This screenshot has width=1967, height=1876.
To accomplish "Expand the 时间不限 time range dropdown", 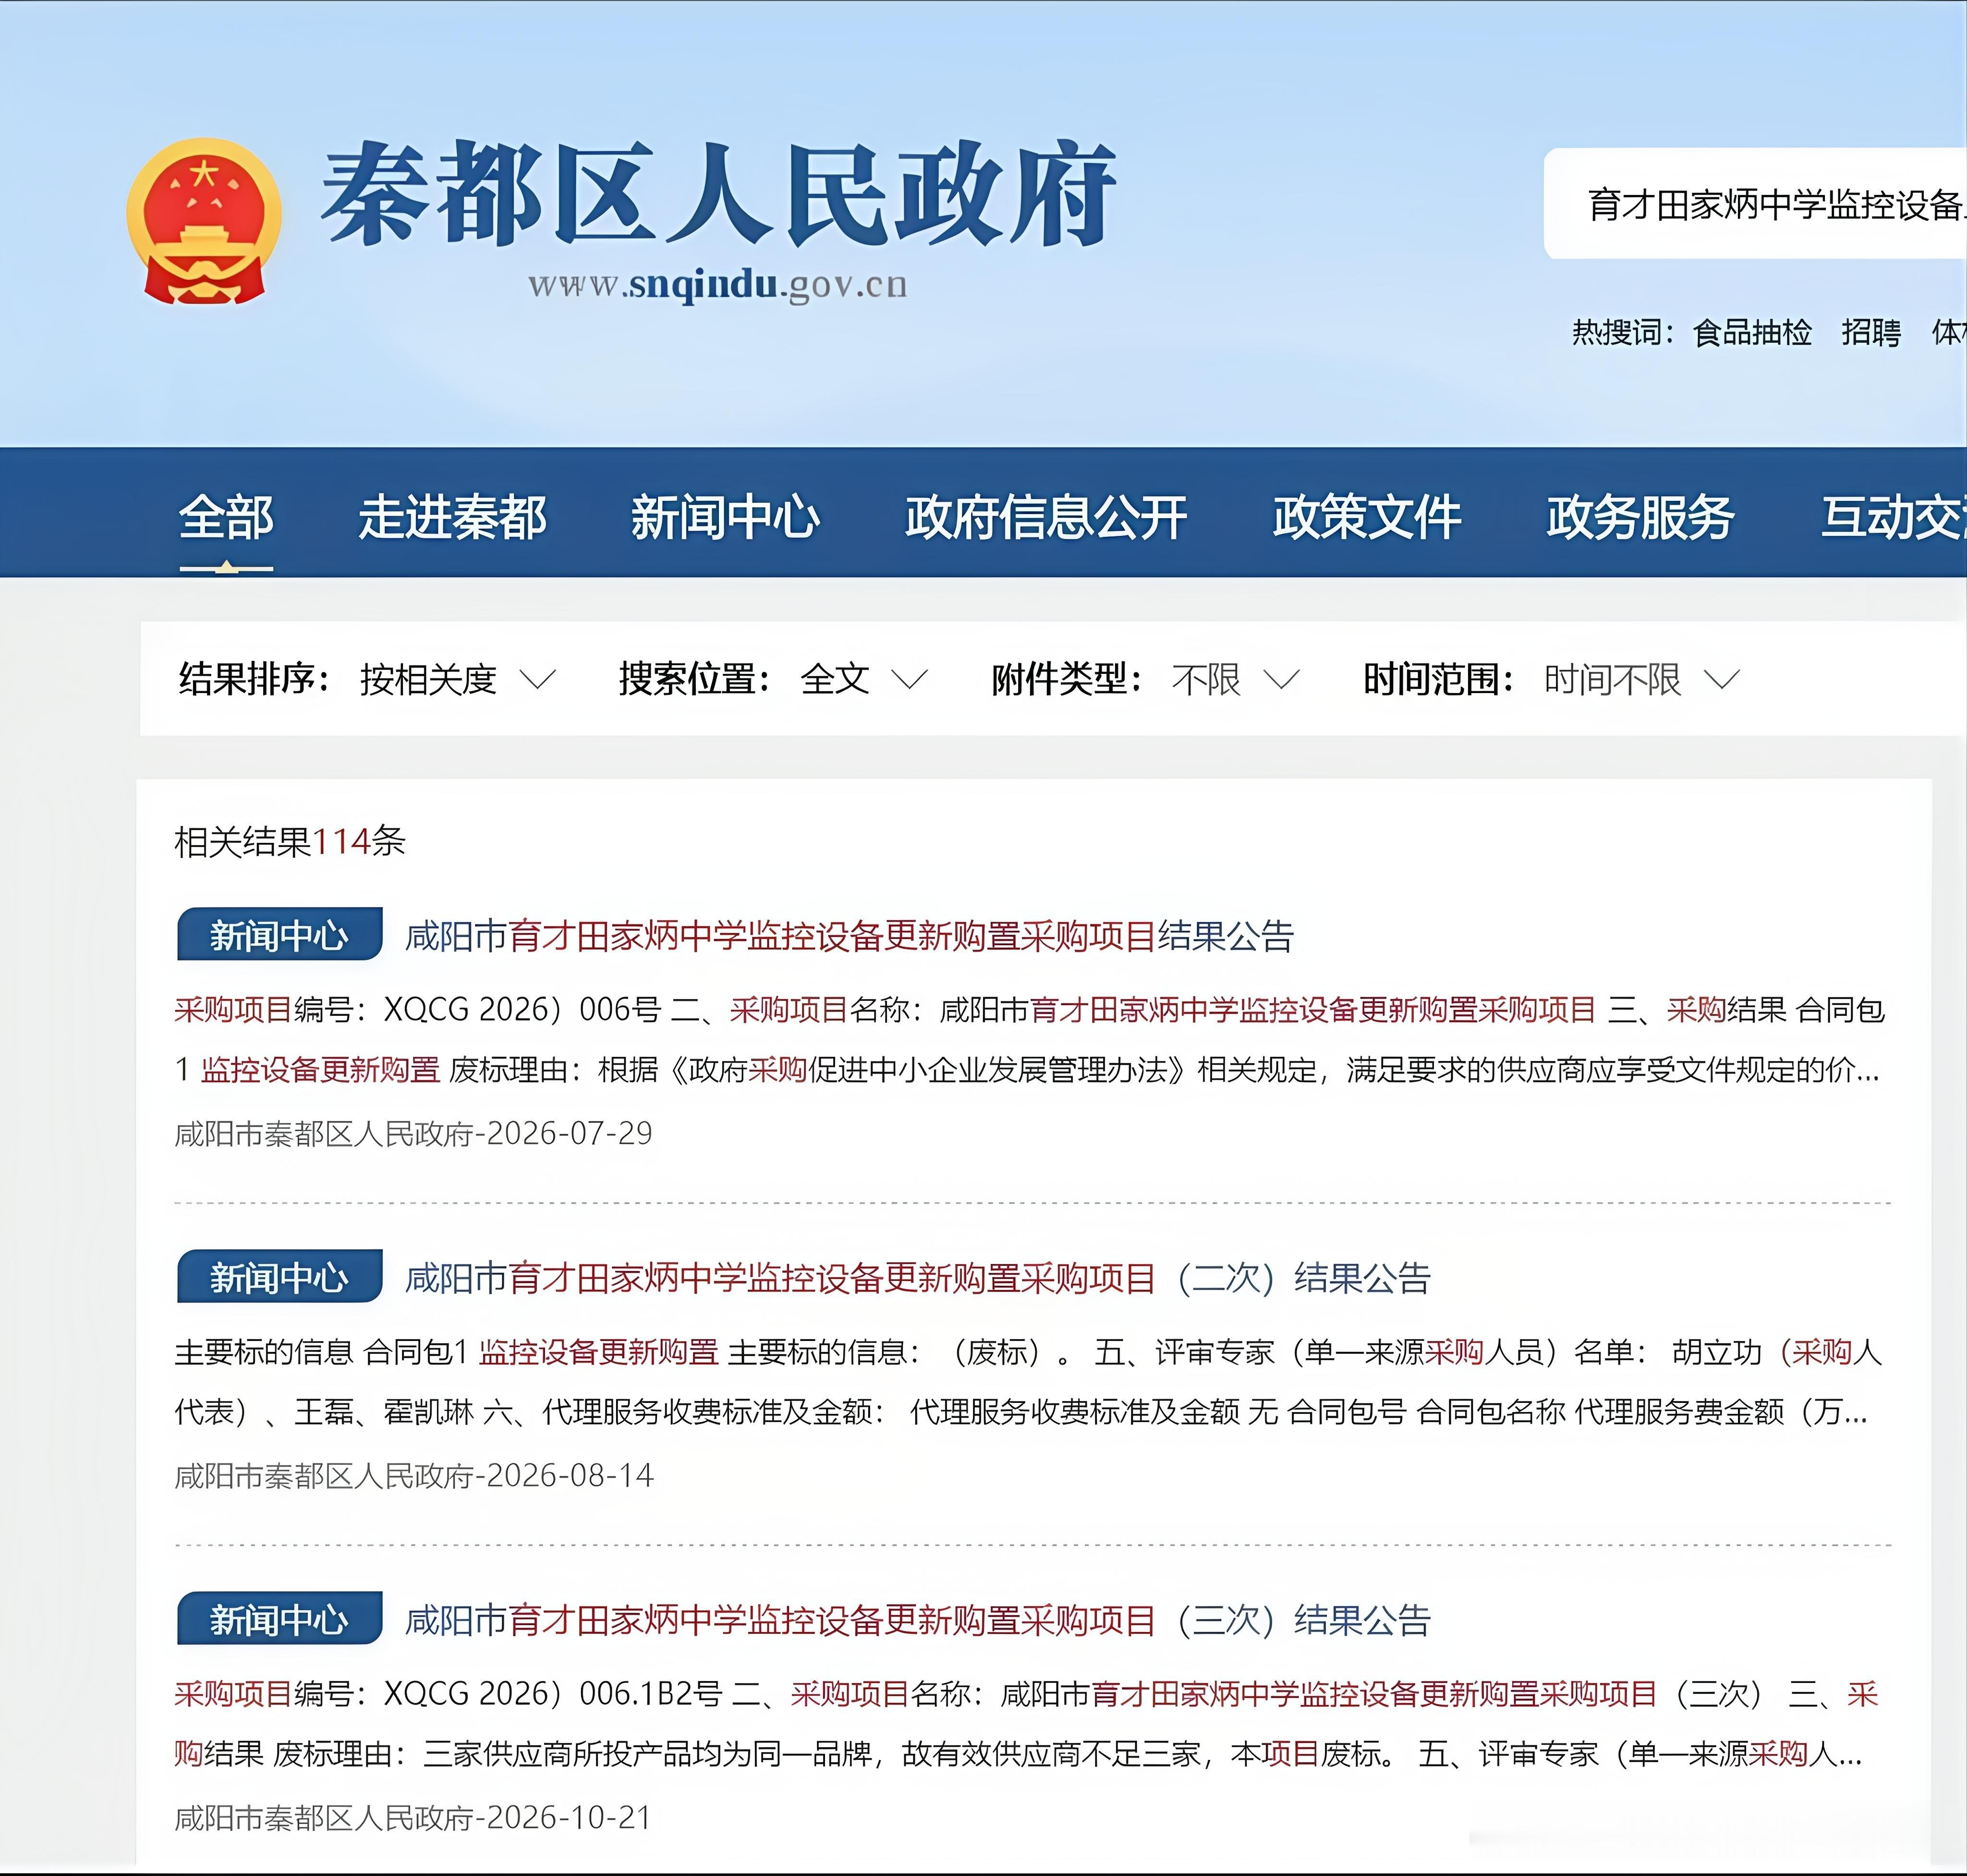I will [x=1642, y=680].
